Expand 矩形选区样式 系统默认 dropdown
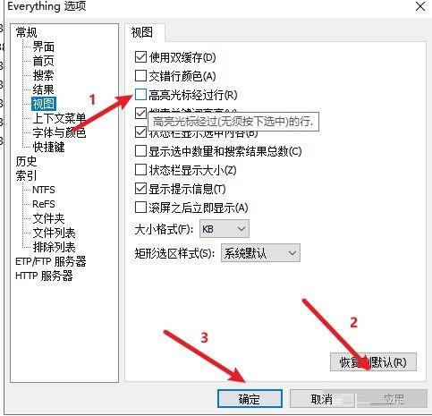Viewport: 432px width, 416px height. 260,253
